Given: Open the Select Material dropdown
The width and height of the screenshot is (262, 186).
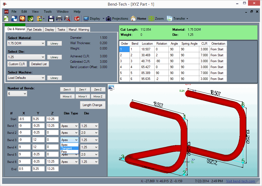Looking at the screenshot, I should coord(26,43).
